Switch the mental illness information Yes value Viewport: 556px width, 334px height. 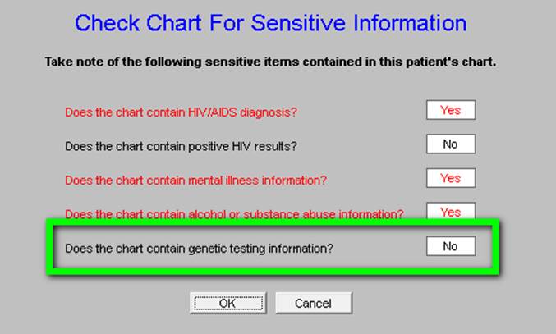click(x=451, y=178)
